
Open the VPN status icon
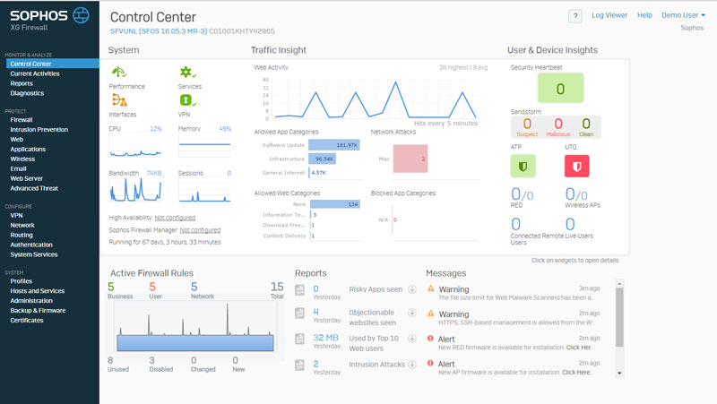point(187,100)
